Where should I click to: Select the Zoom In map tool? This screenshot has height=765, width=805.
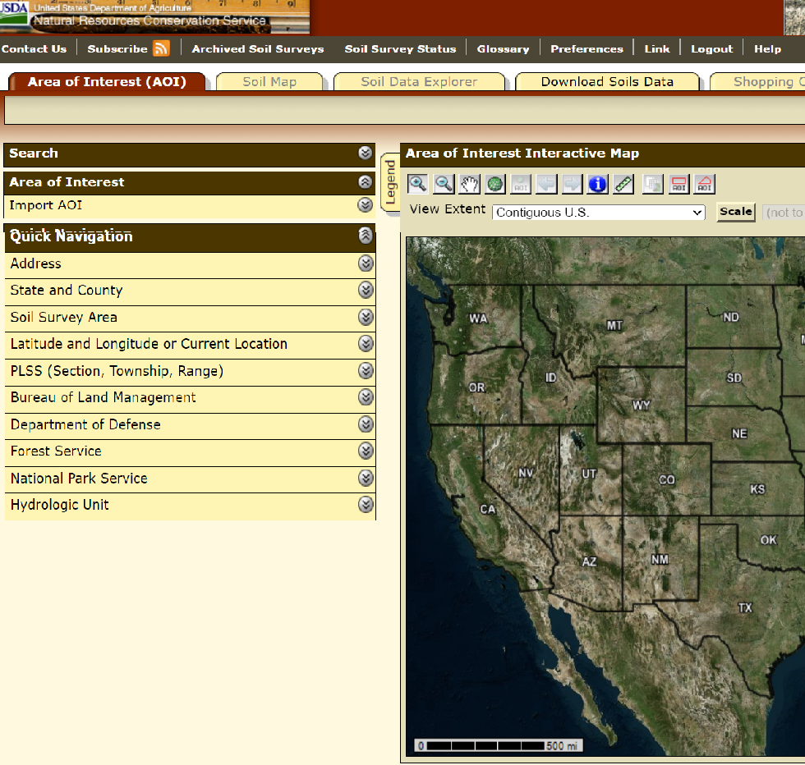417,184
